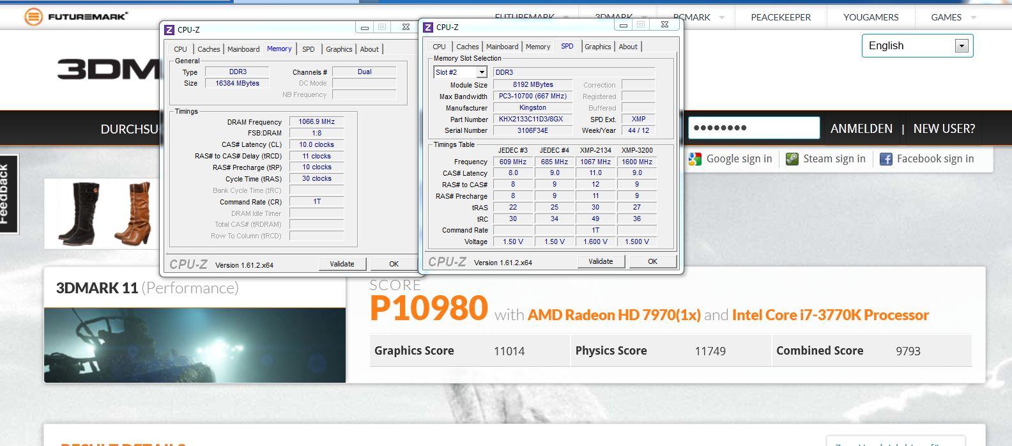The image size is (1012, 446).
Task: Select the Memory tab in the right CPU-Z window
Action: [x=538, y=47]
